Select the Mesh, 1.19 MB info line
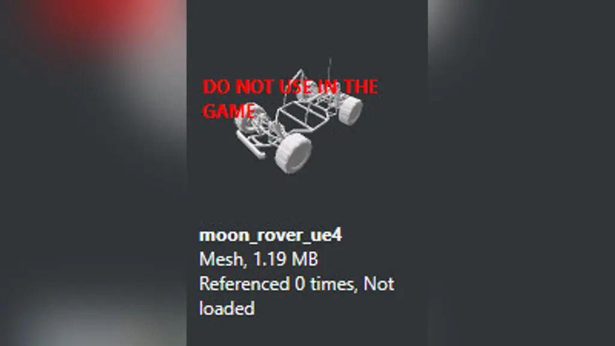 click(x=258, y=259)
